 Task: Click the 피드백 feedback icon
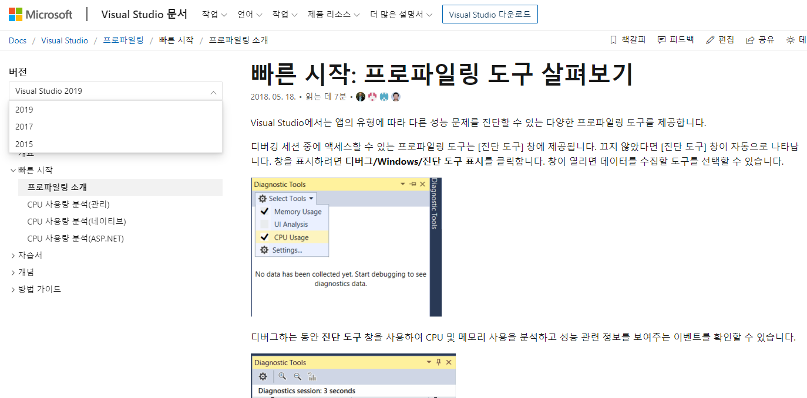click(662, 40)
